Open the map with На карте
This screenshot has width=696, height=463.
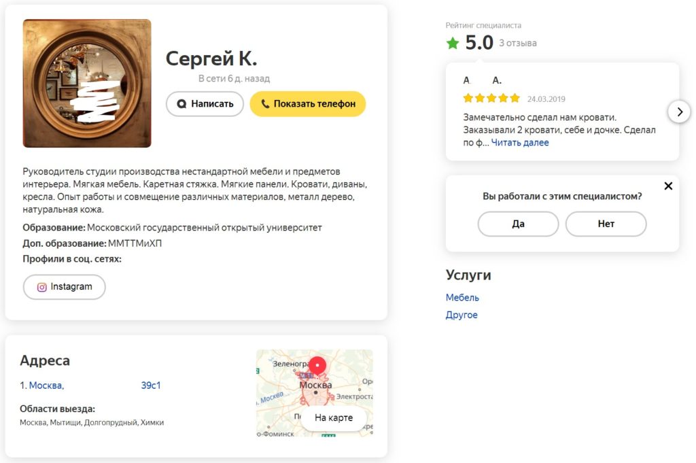click(x=334, y=417)
